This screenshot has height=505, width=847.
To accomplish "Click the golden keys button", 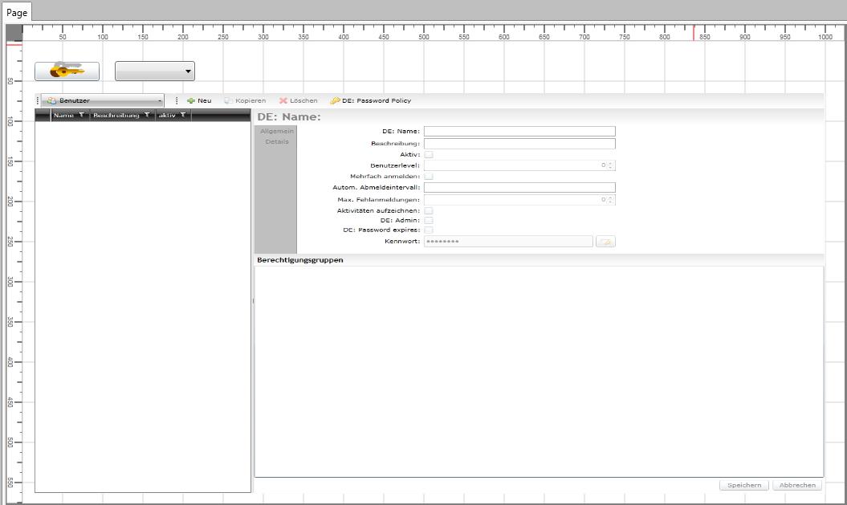I will (x=67, y=71).
